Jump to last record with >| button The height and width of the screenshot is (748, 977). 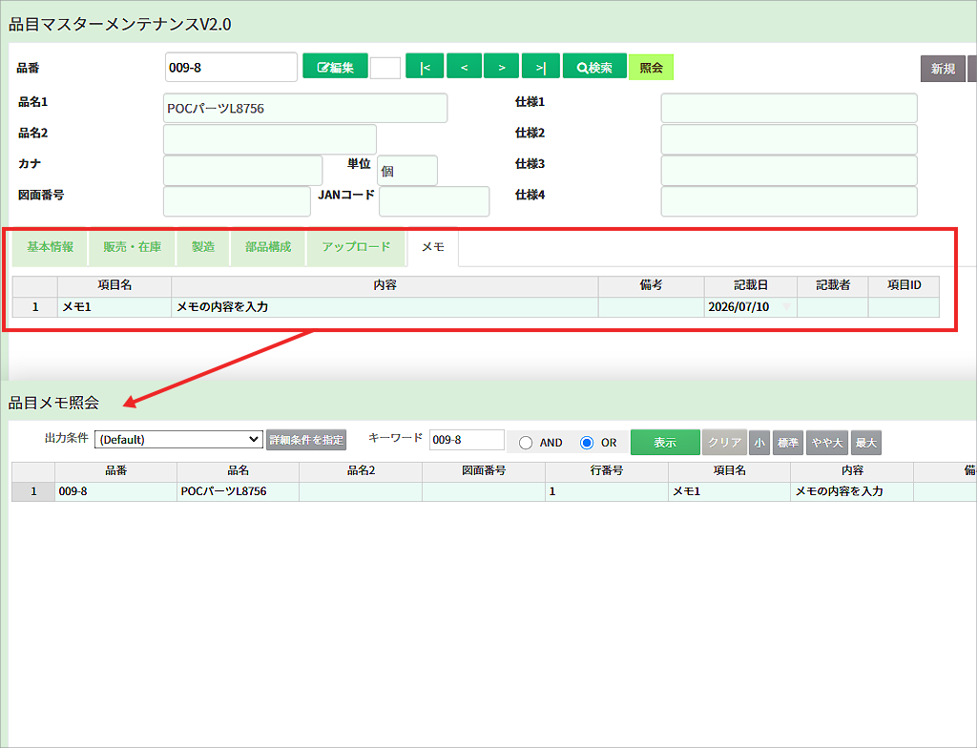(541, 66)
